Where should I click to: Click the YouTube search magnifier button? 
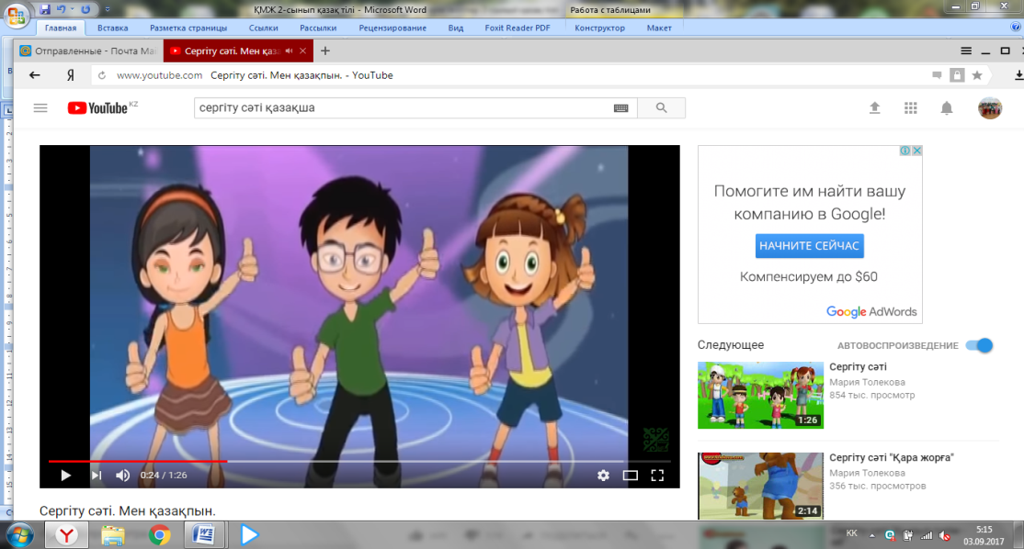click(x=662, y=108)
